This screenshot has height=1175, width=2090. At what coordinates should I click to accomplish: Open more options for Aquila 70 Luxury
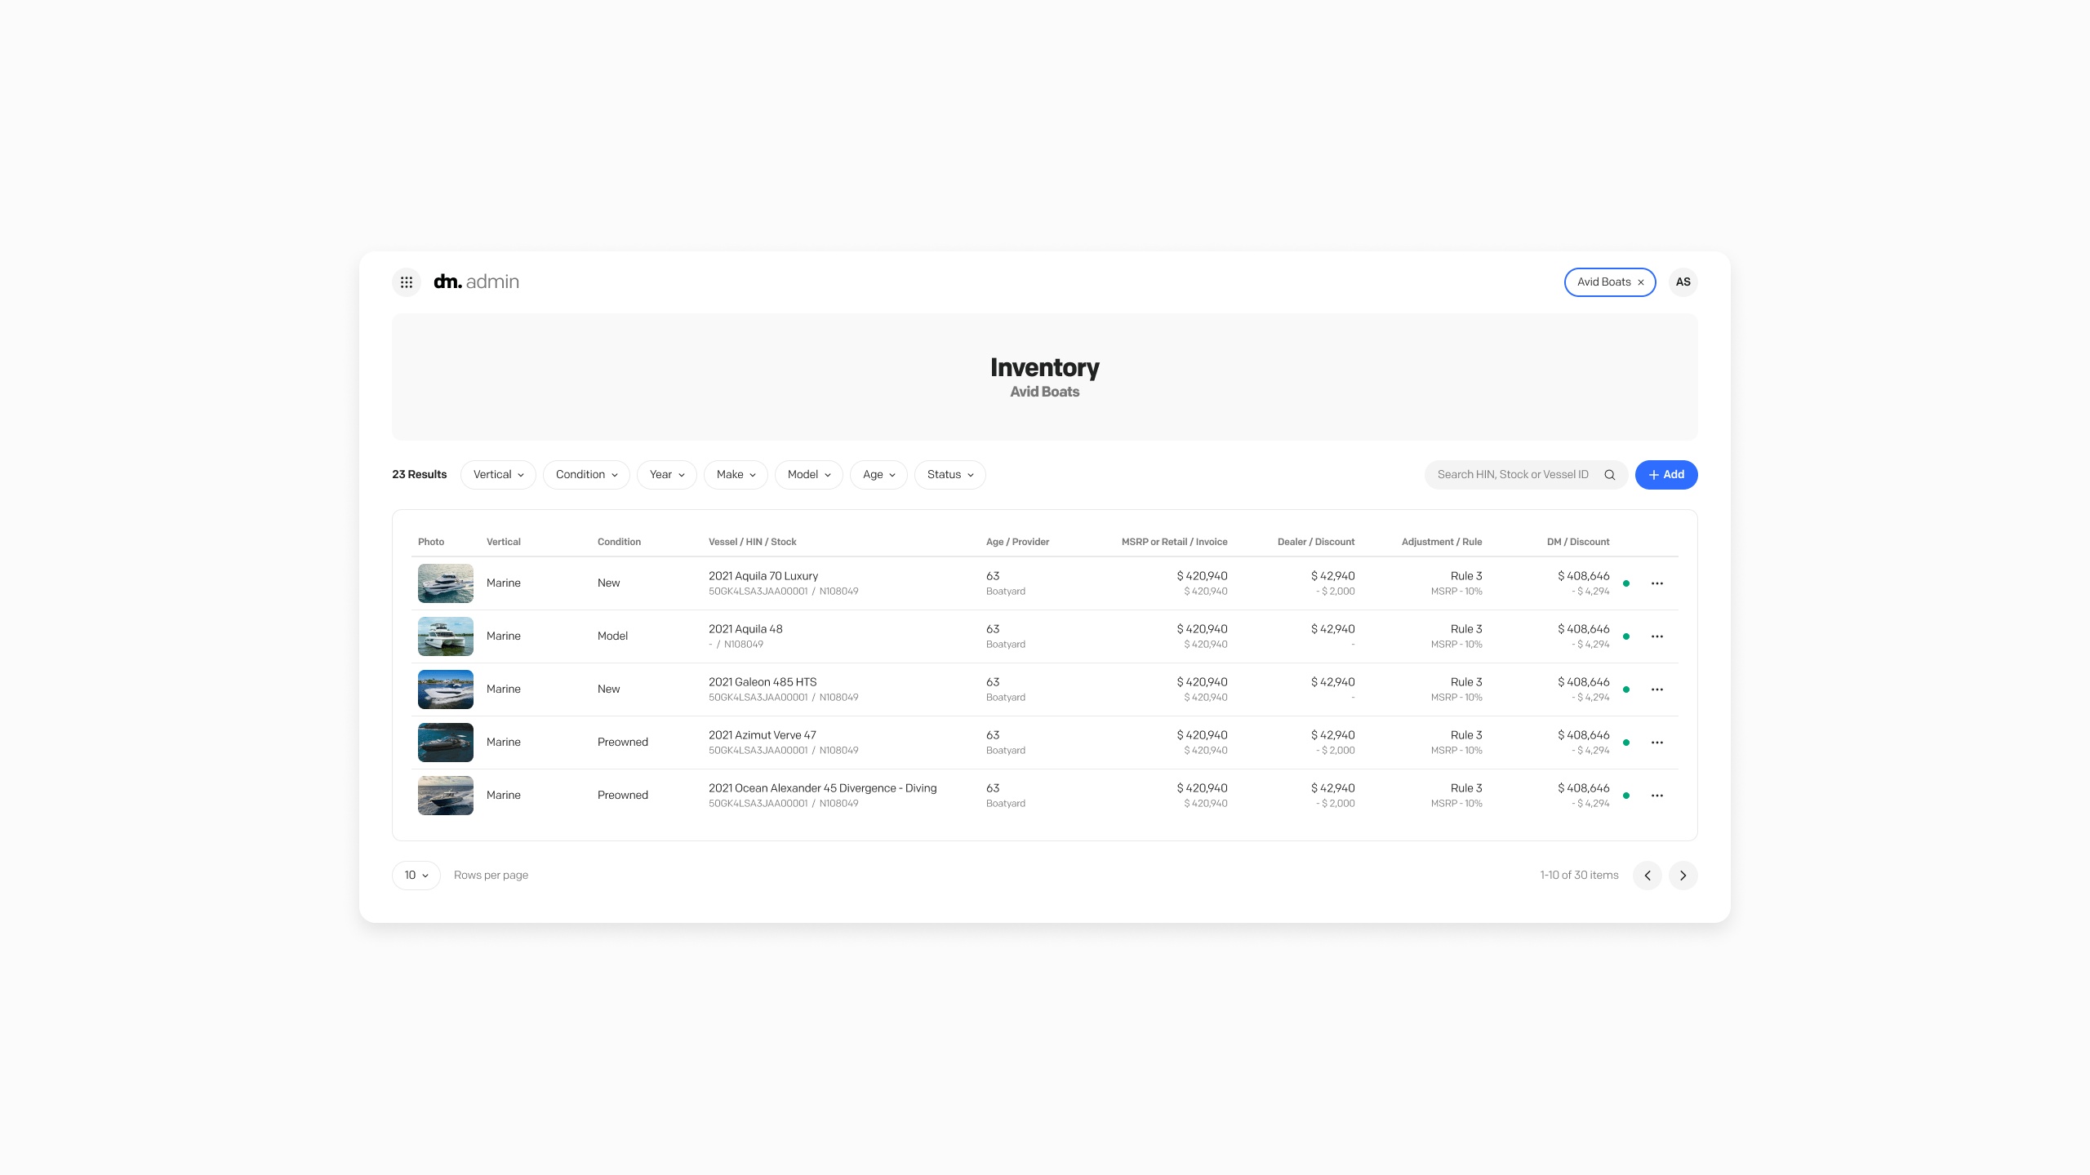1656,583
